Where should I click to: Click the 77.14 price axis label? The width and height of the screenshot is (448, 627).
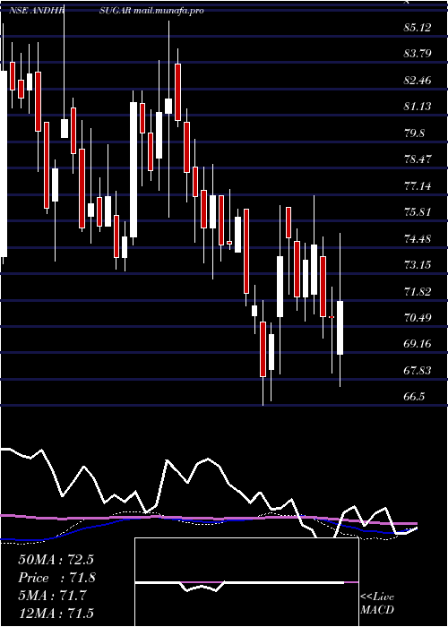click(x=418, y=185)
